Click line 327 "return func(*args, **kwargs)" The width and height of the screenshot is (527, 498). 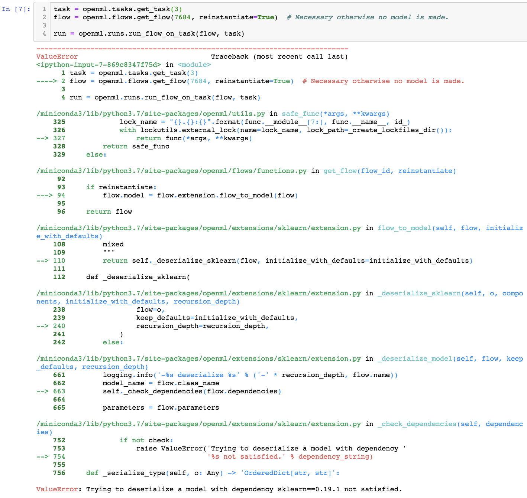click(x=194, y=138)
